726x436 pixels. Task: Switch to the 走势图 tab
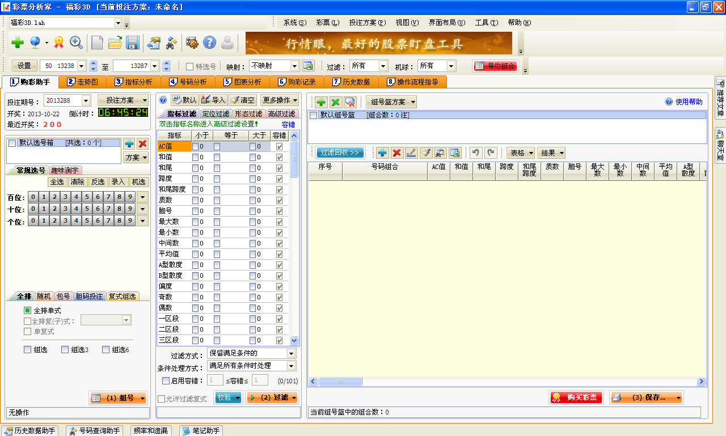pyautogui.click(x=83, y=82)
